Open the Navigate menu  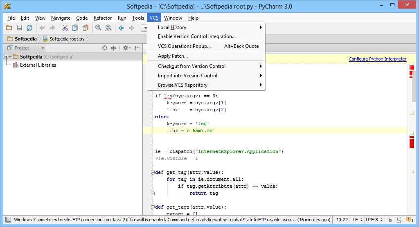point(61,18)
